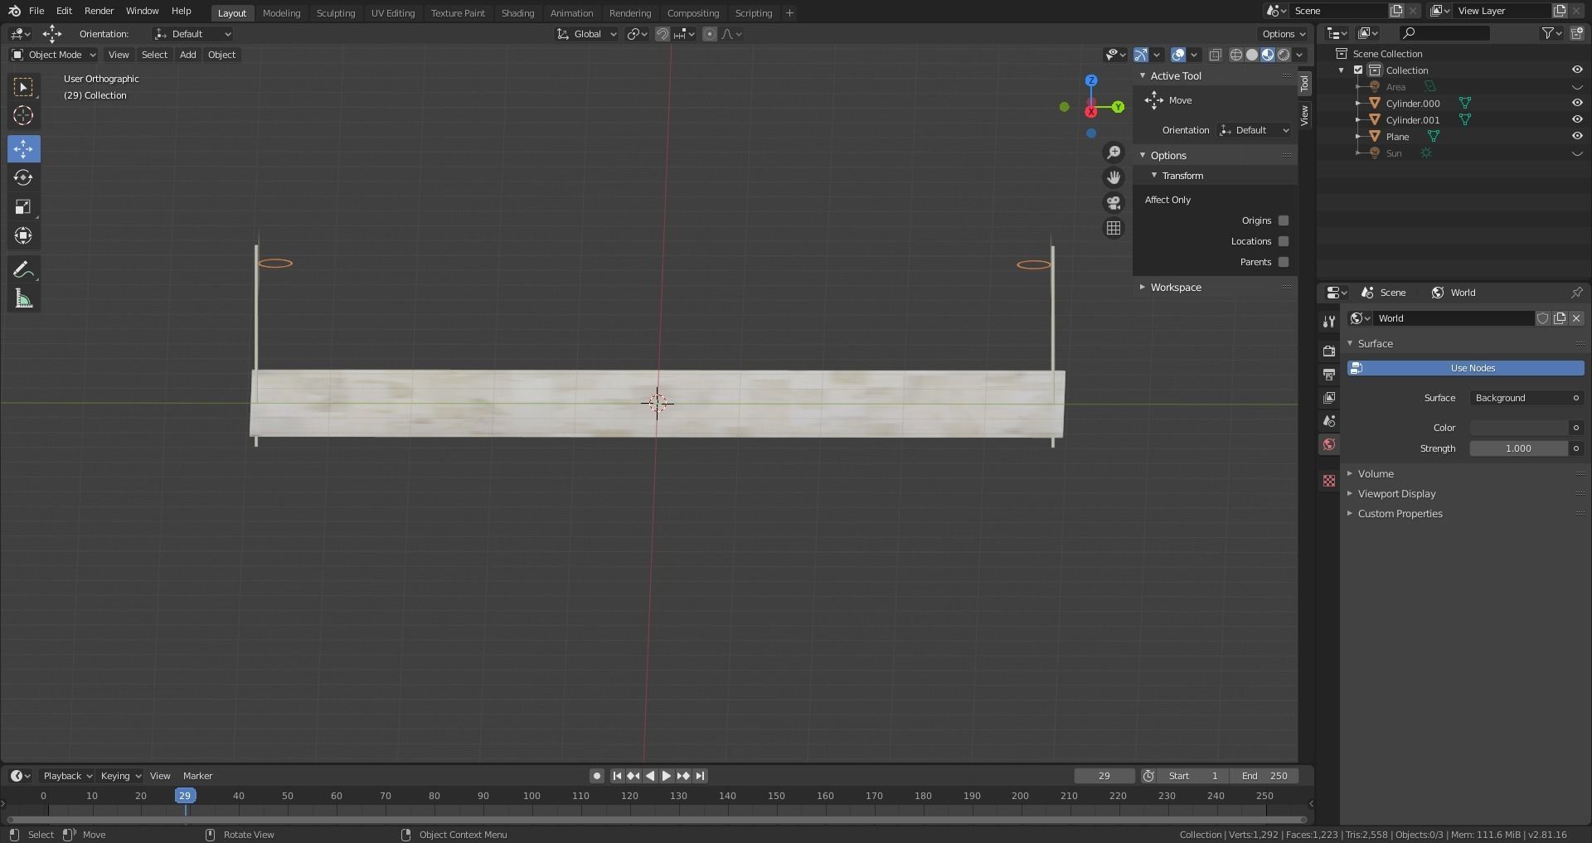Screen dimensions: 1592x843
Task: Switch to rendered viewport shading
Action: (x=1284, y=55)
